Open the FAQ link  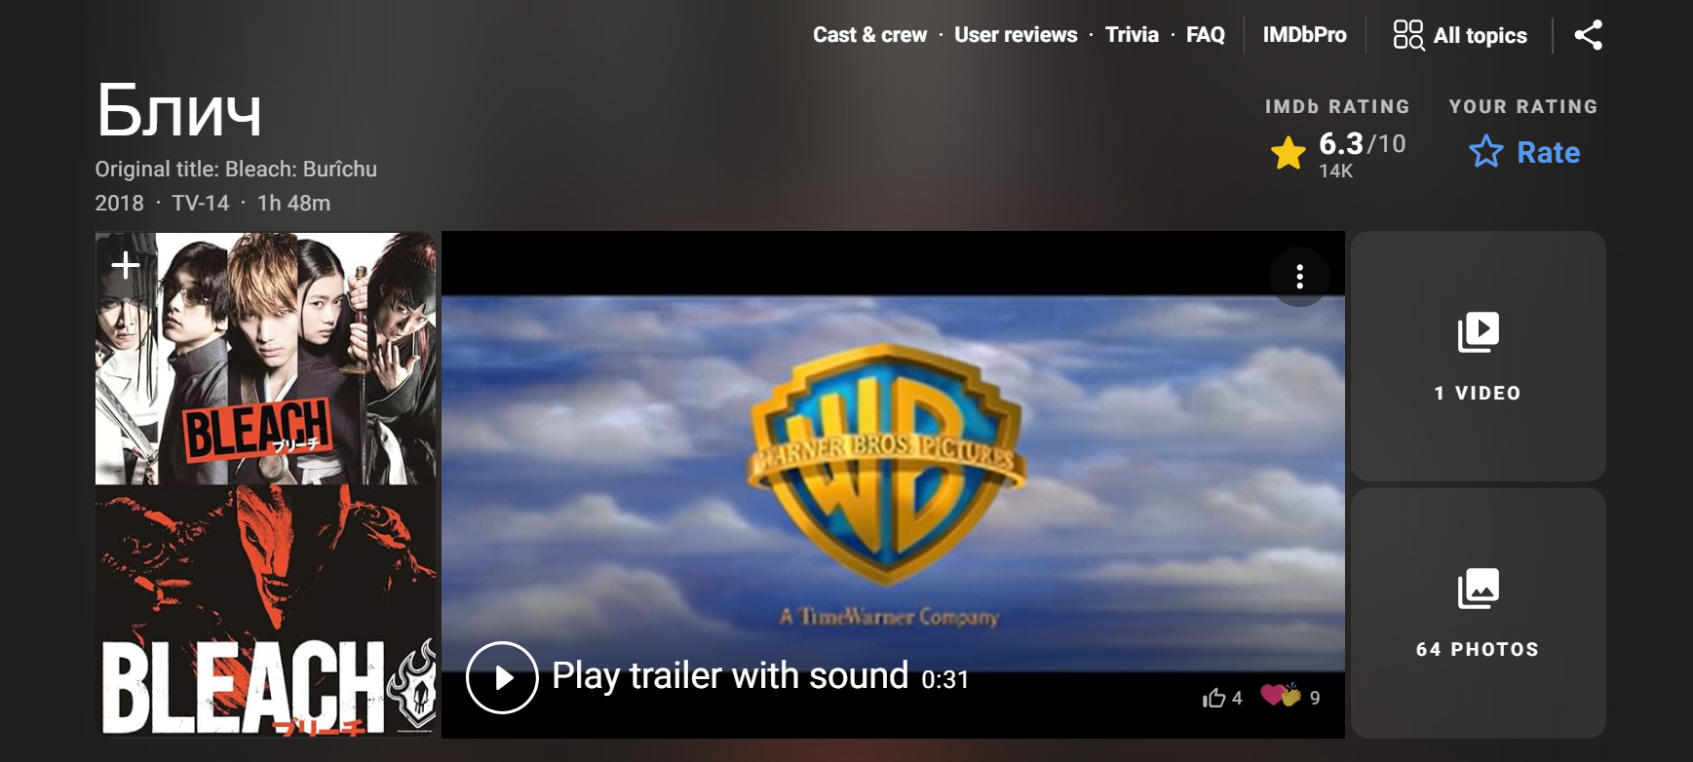(1205, 35)
